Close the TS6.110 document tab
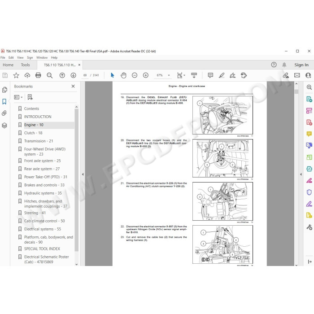This screenshot has height=314, width=314. (79, 65)
